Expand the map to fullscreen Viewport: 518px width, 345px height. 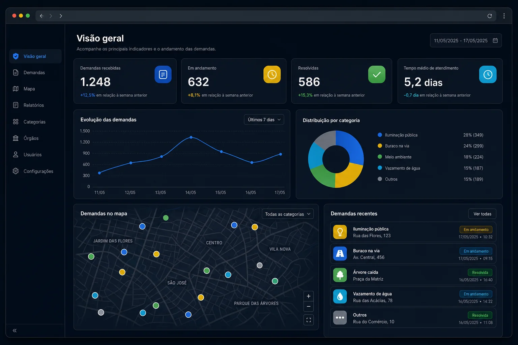[x=309, y=320]
